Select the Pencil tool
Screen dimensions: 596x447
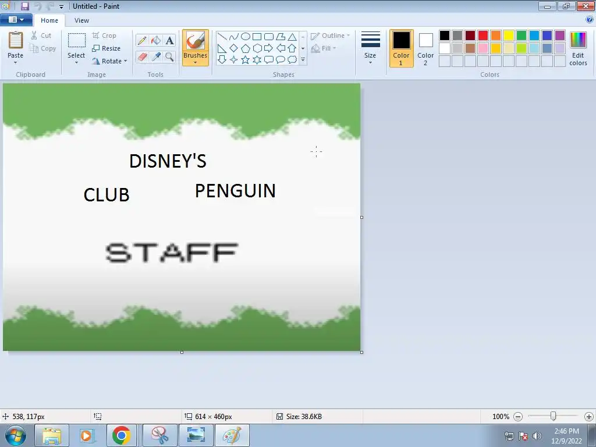coord(142,40)
